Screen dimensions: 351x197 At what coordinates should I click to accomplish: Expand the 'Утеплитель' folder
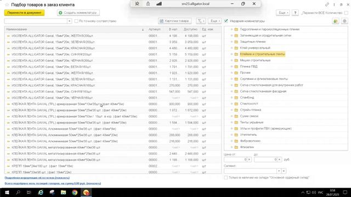pyautogui.click(x=231, y=135)
